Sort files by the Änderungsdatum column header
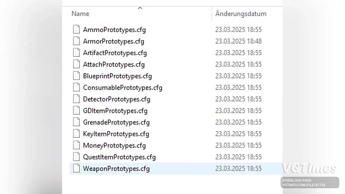The height and width of the screenshot is (194, 345). pos(241,14)
